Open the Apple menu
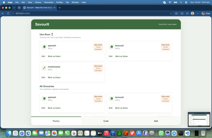The image size is (212, 138). point(4,2)
